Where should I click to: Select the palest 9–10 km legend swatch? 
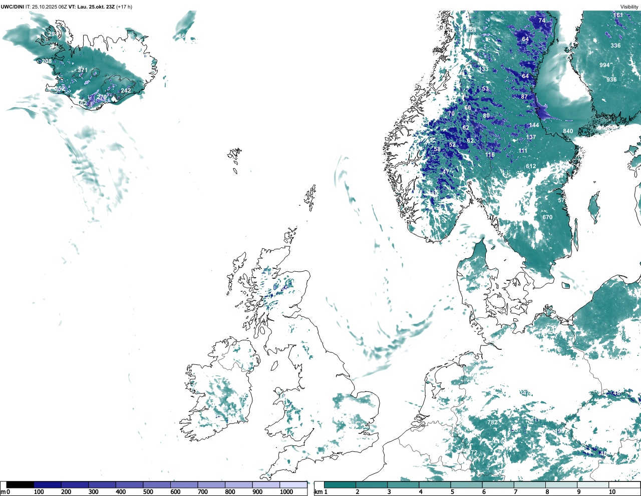tap(593, 484)
